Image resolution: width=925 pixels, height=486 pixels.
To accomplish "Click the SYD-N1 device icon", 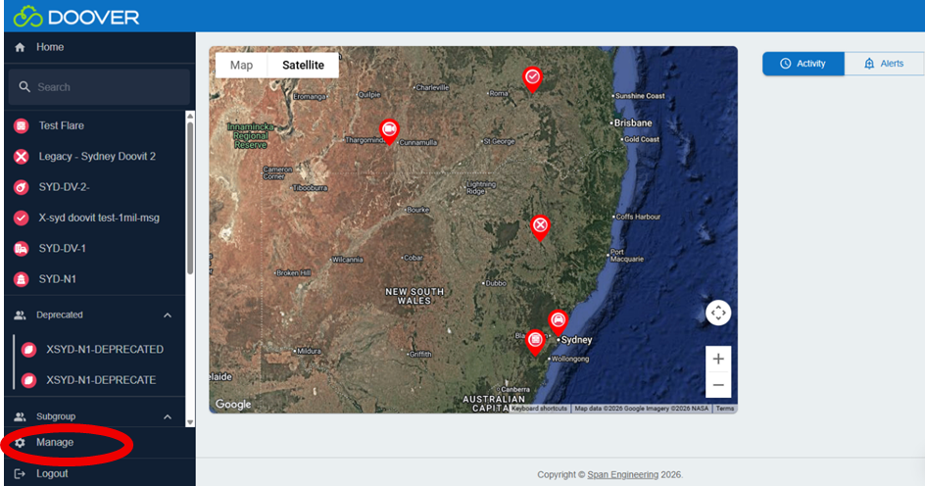I will (21, 279).
